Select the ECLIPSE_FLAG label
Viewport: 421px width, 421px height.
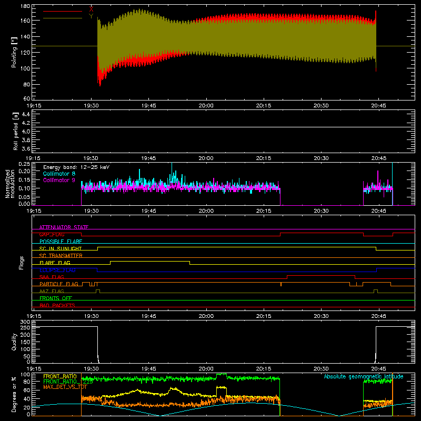57,270
